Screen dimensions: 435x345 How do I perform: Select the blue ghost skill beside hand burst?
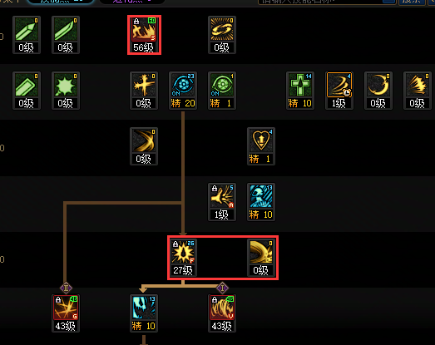click(261, 202)
